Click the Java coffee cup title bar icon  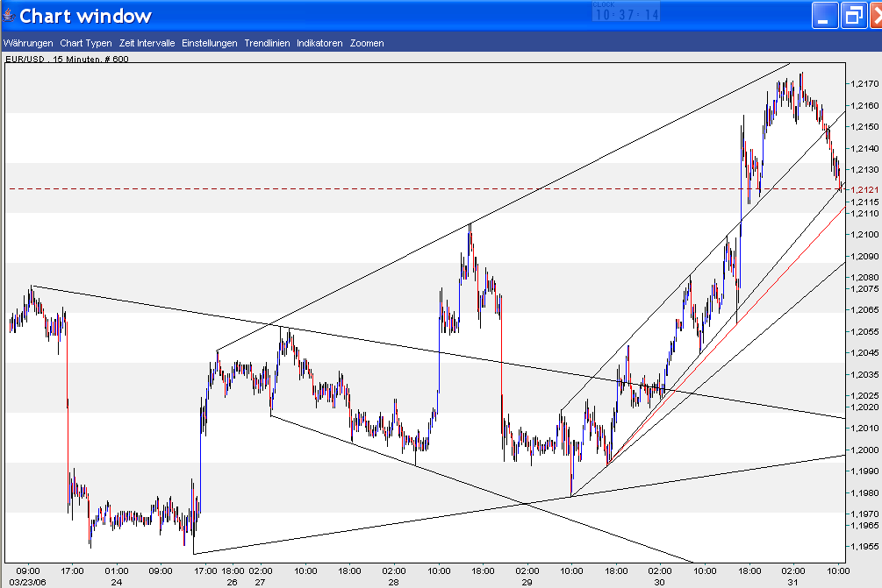(x=10, y=14)
